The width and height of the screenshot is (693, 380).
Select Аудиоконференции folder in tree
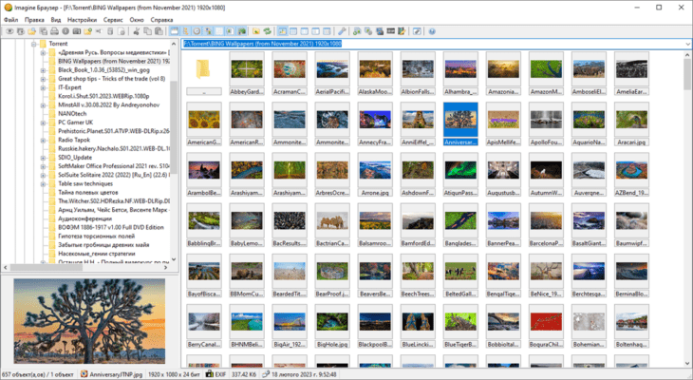pos(84,218)
